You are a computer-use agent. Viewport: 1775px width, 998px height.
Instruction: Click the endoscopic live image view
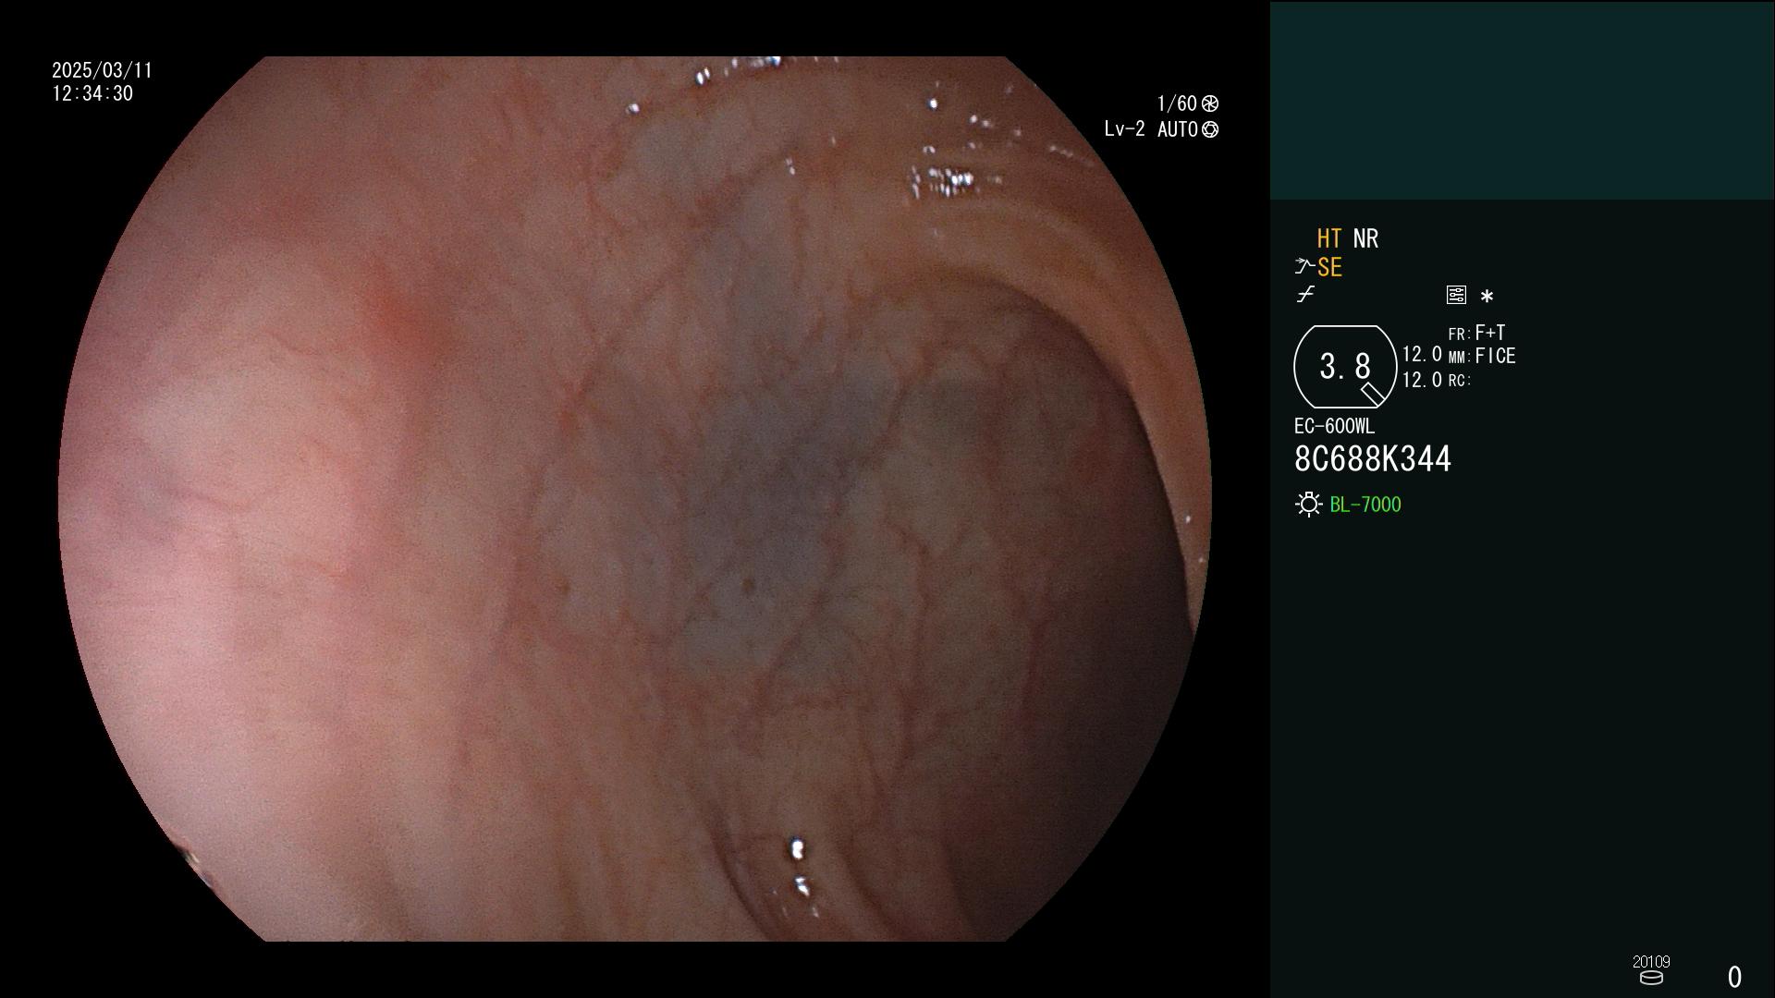[635, 499]
